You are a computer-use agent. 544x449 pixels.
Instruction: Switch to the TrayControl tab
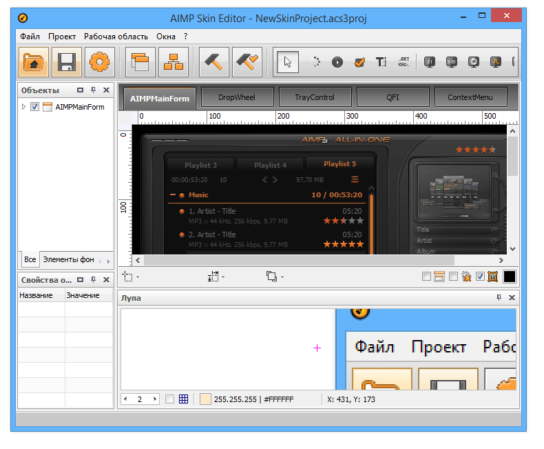click(x=315, y=97)
